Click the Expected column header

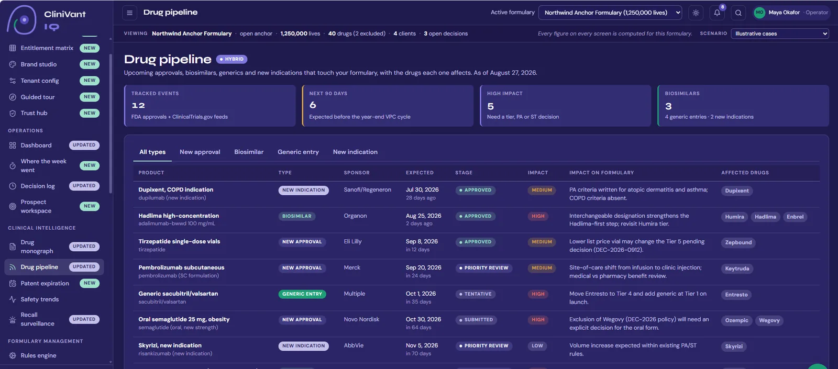click(x=420, y=173)
